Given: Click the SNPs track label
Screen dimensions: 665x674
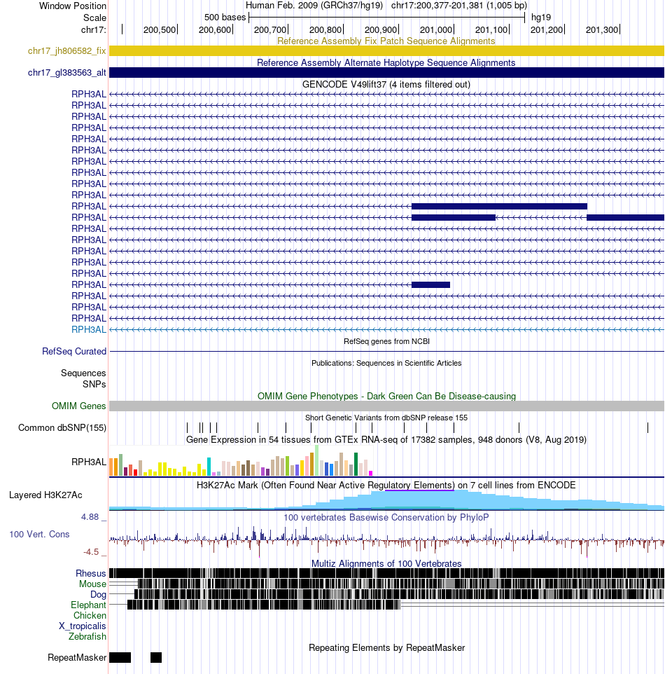Looking at the screenshot, I should [94, 384].
